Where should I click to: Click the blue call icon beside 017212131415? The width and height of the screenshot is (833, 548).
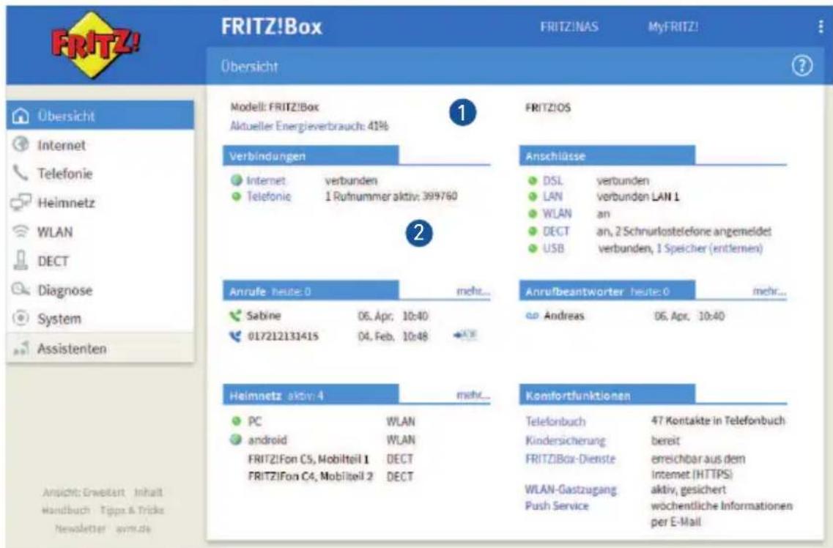(235, 336)
